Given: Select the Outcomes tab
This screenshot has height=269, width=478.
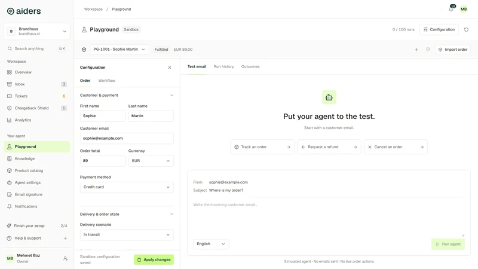Looking at the screenshot, I should pyautogui.click(x=250, y=67).
